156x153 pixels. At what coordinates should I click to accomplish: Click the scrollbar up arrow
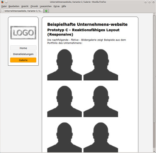pyautogui.click(x=154, y=14)
